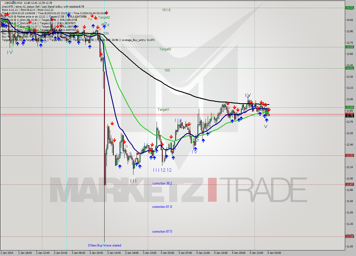The image size is (356, 256).
Task: Click the green 13.41 price tag
Action: click(349, 68)
